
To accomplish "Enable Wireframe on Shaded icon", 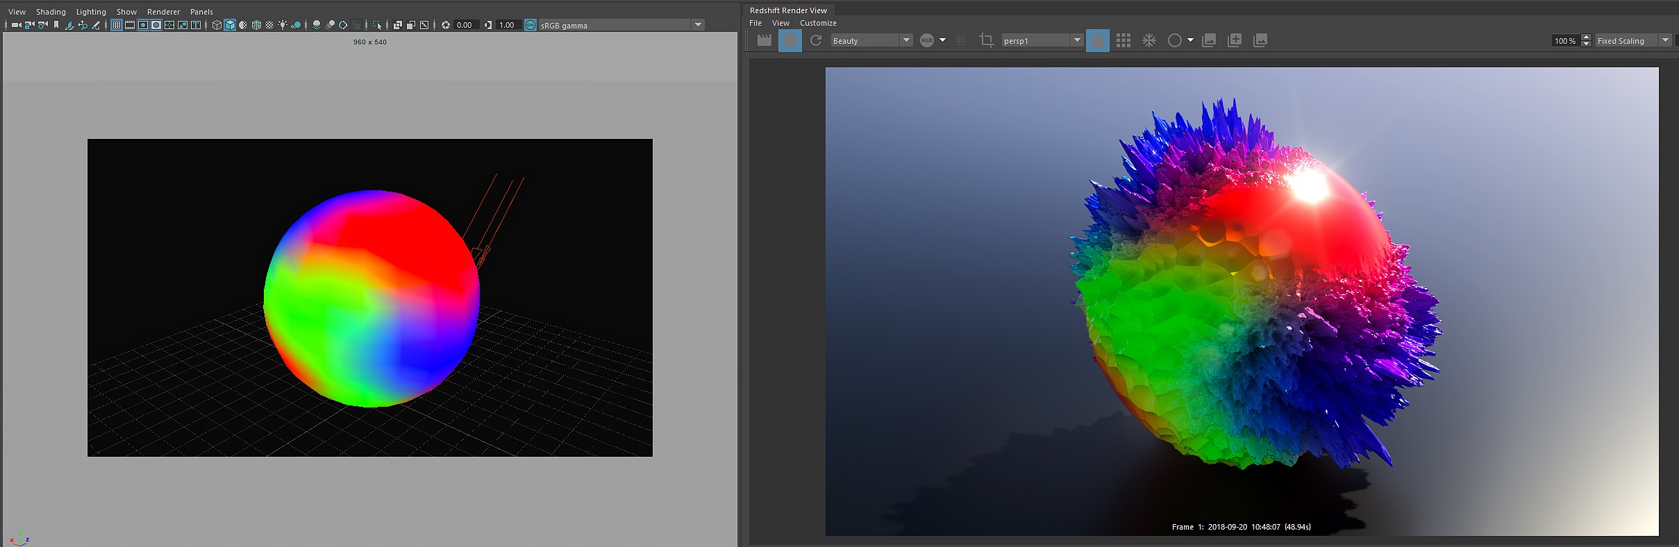I will [256, 25].
